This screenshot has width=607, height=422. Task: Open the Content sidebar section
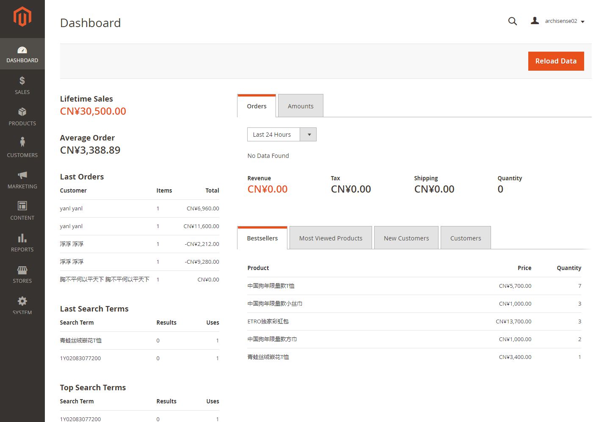(22, 211)
